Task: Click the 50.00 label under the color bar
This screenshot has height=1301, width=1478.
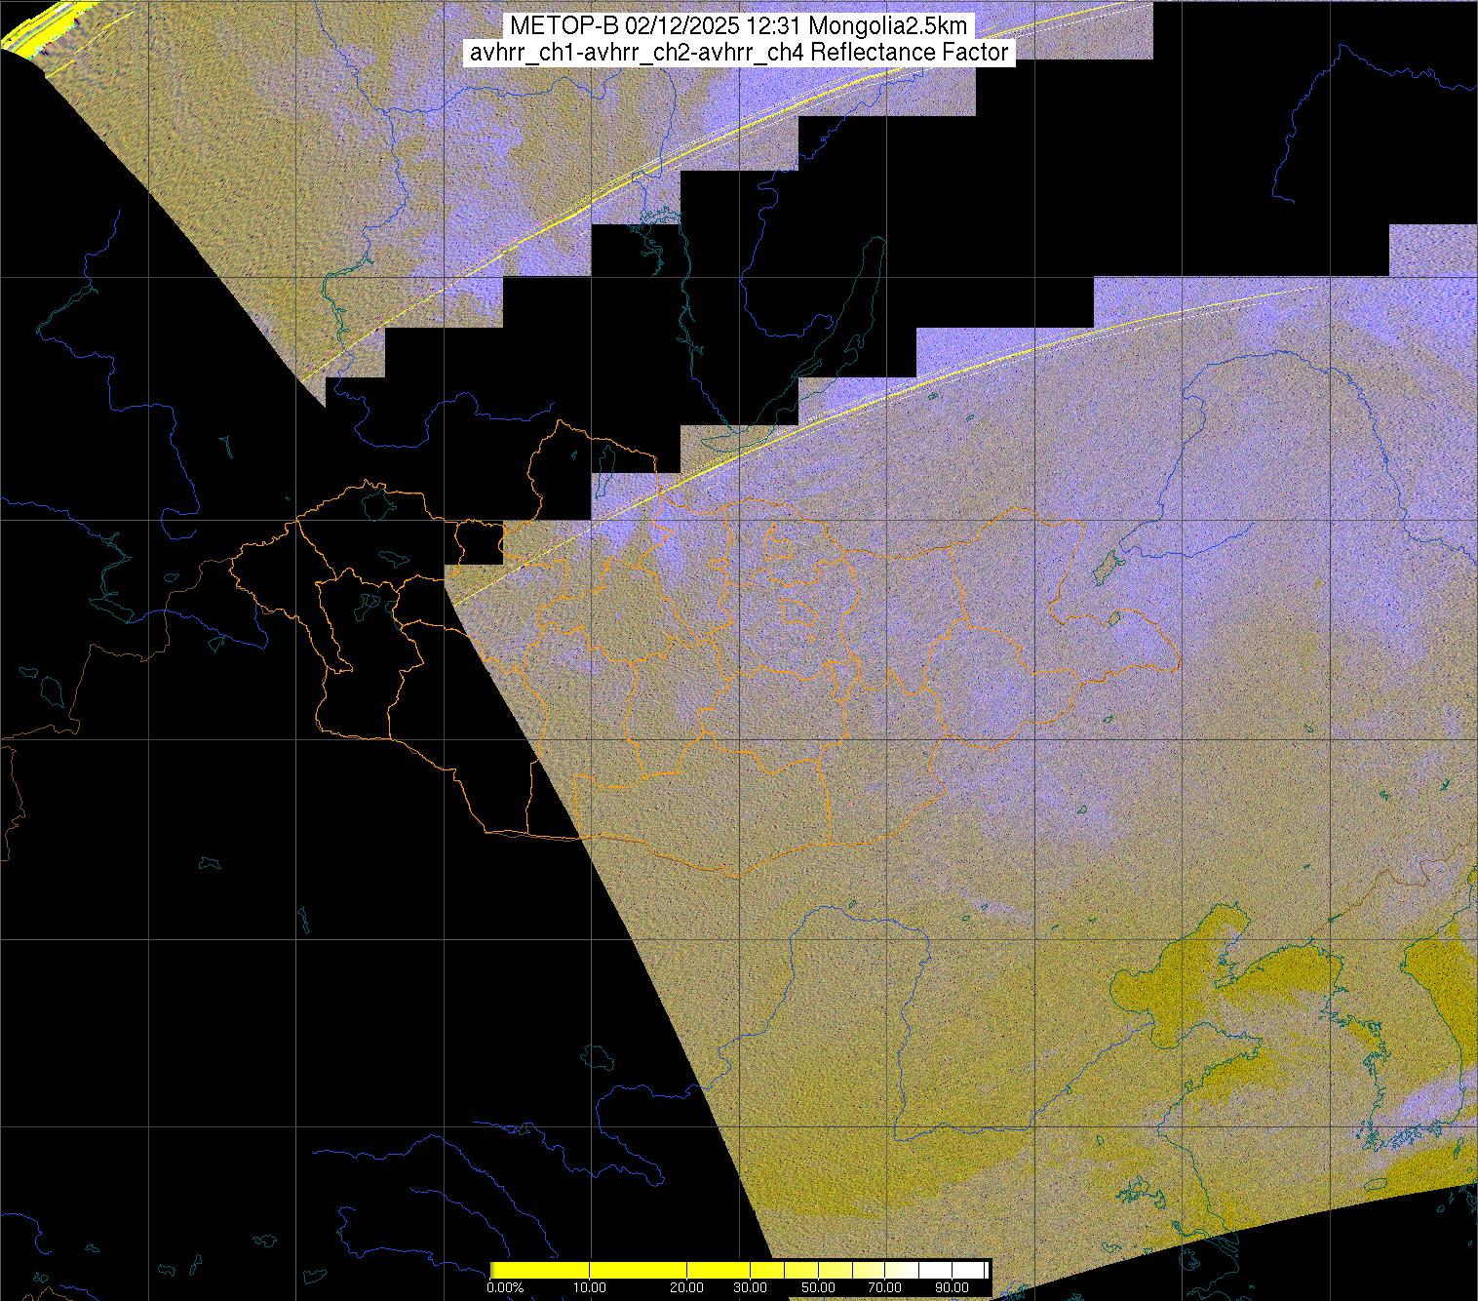Action: coord(819,1287)
